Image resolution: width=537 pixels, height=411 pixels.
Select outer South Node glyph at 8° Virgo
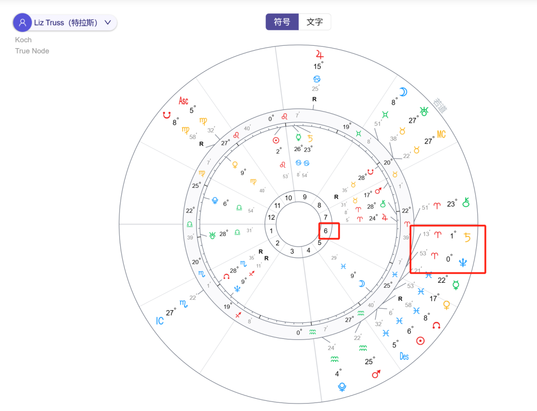point(167,115)
